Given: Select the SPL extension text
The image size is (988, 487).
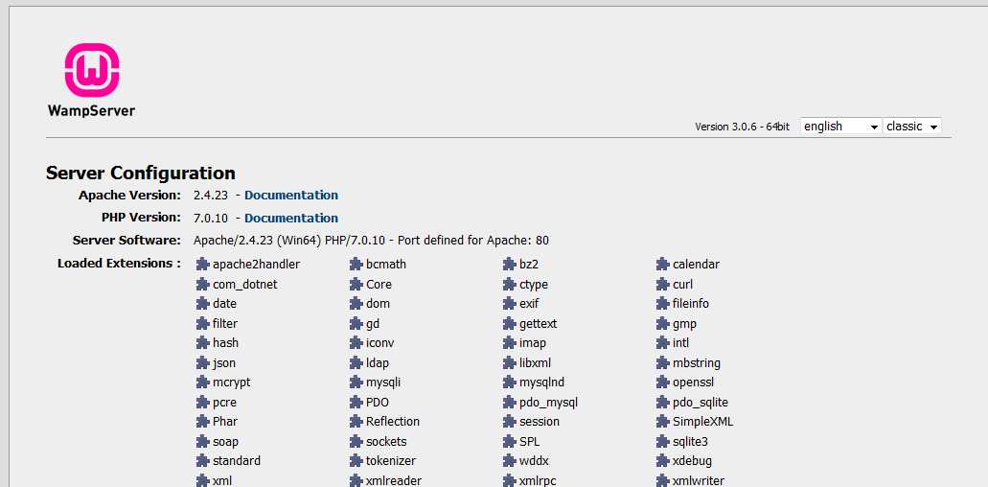Looking at the screenshot, I should (x=529, y=442).
